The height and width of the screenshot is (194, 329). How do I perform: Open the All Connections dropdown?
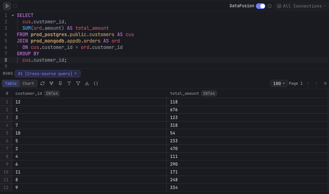301,6
